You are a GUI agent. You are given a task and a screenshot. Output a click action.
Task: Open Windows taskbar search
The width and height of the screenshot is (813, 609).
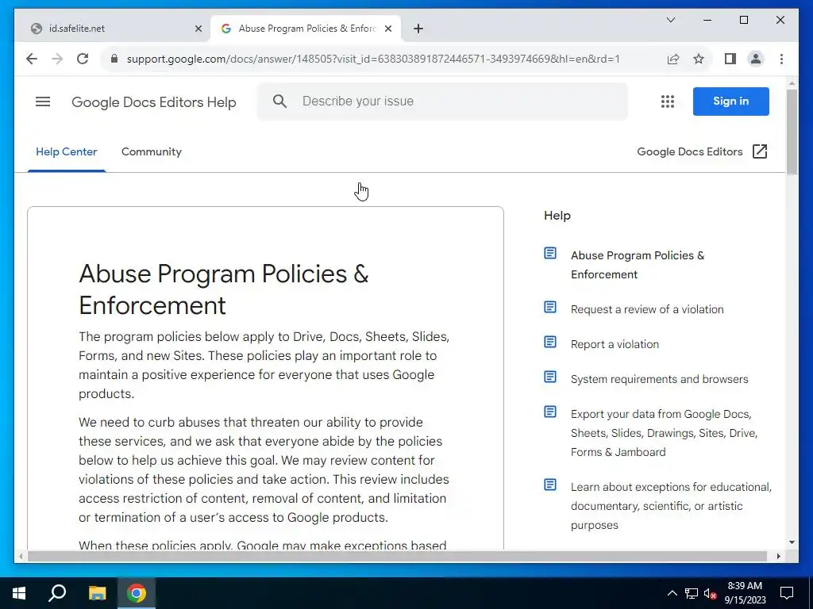click(x=57, y=593)
